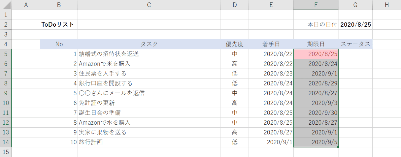Screen dimensions: 401x157
Task: Select task ○○さんにメールを返信
Action: tap(149, 93)
